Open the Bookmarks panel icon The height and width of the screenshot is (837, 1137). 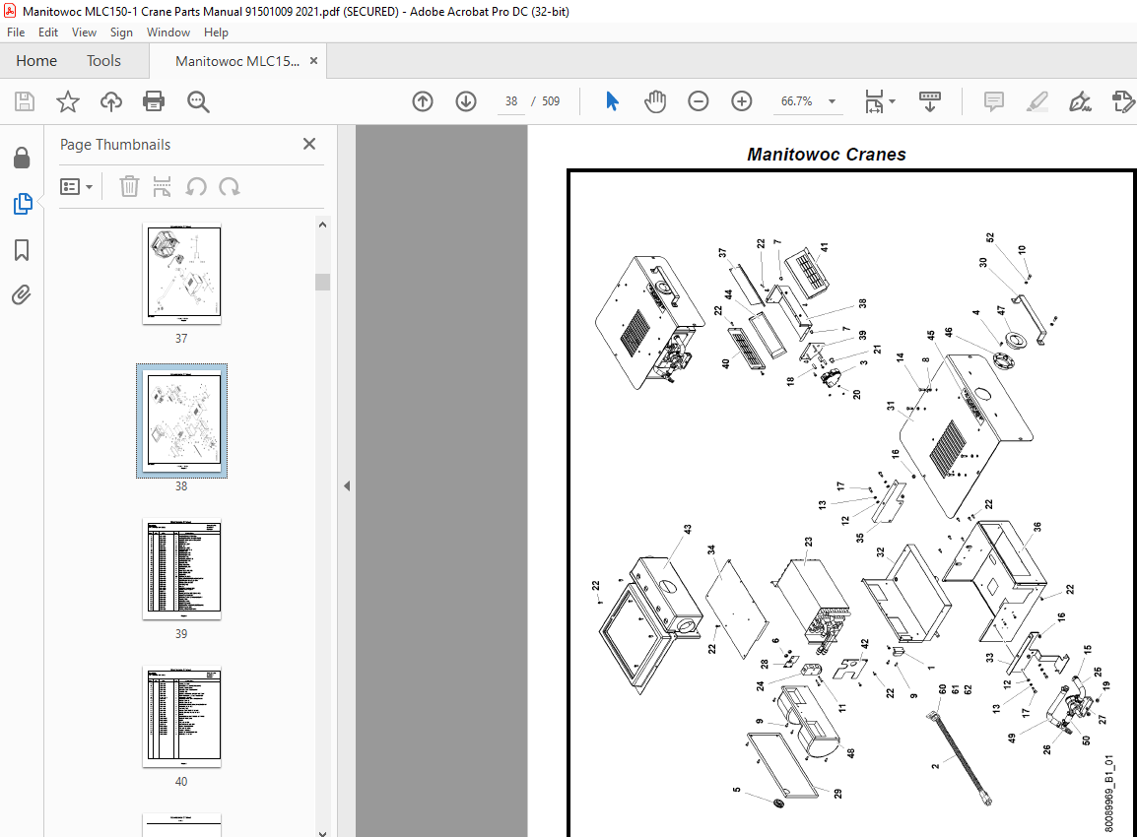[x=22, y=250]
